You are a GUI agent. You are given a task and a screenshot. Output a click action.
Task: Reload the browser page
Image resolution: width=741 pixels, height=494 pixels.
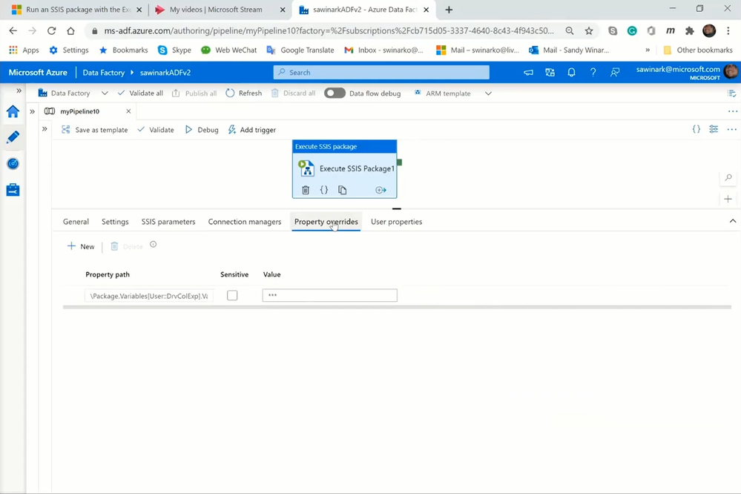pos(51,30)
